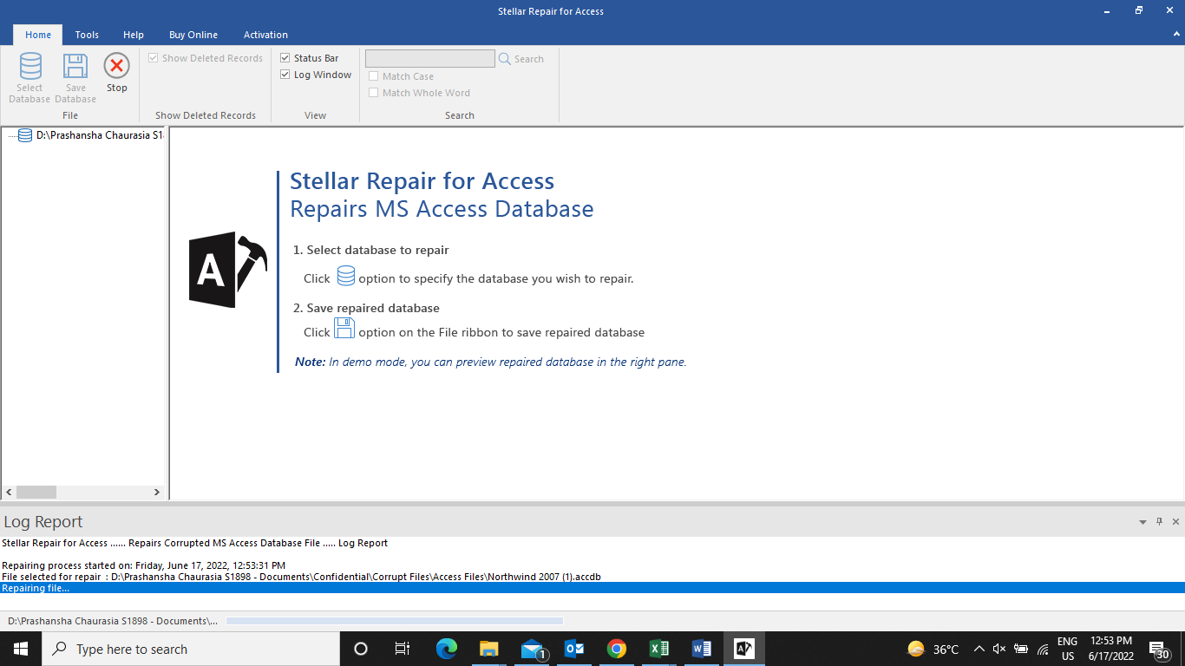Click the Search magnifier button
Image resolution: width=1185 pixels, height=666 pixels.
[521, 59]
